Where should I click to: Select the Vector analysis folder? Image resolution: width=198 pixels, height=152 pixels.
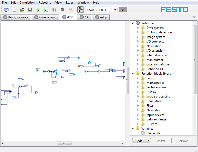(156, 87)
